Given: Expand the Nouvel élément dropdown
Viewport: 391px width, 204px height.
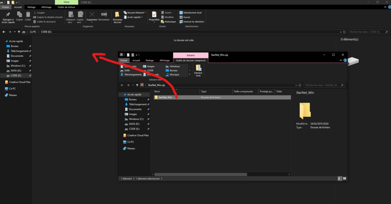Looking at the screenshot, I should click(x=135, y=13).
